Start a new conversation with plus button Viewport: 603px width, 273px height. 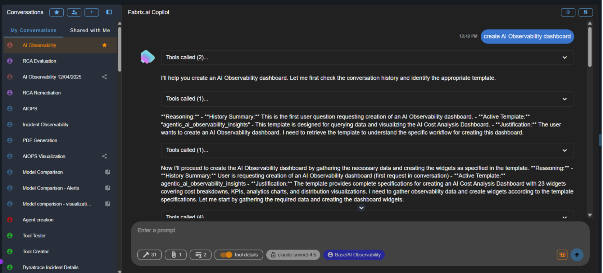pyautogui.click(x=92, y=12)
